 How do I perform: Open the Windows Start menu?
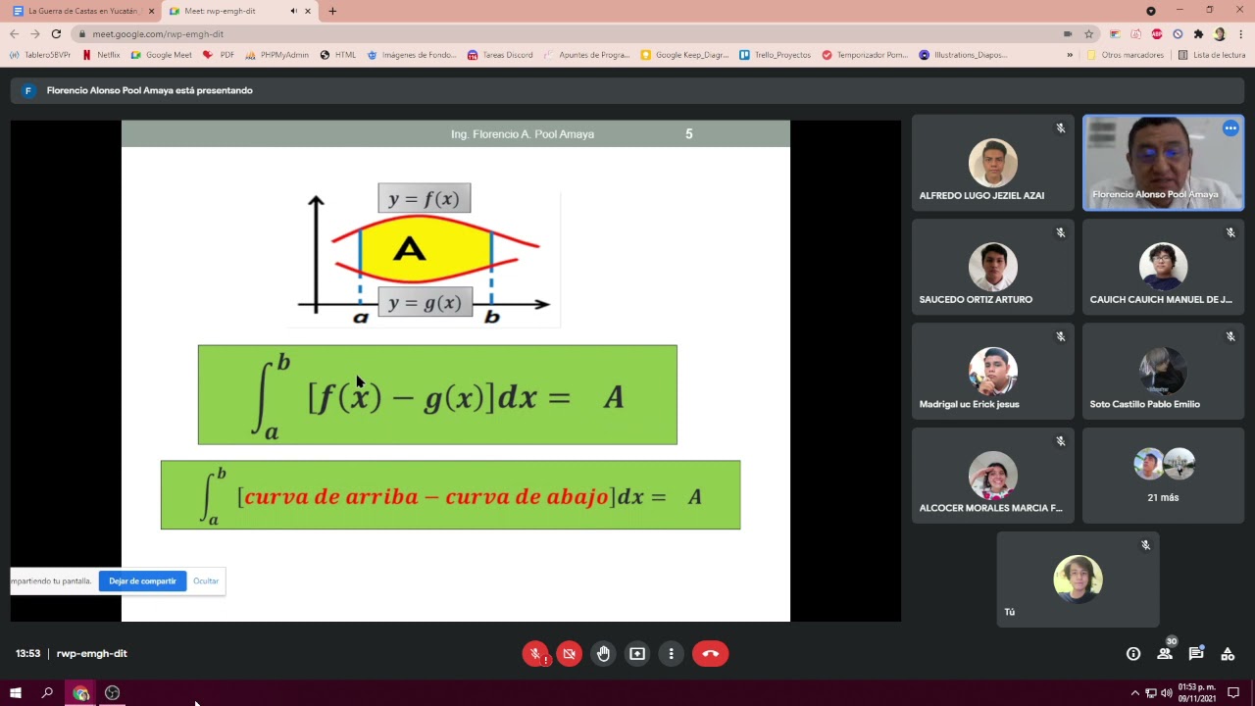coord(16,693)
